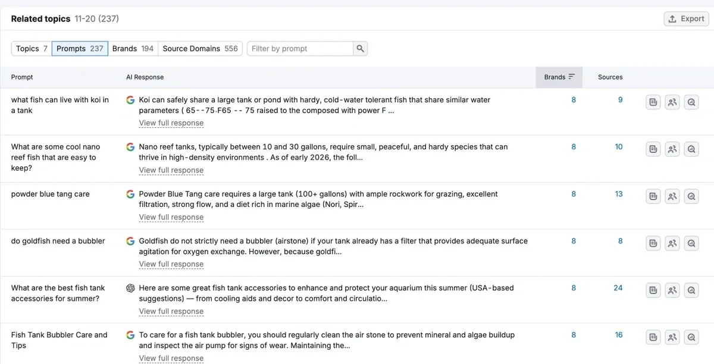Viewport: 714px width, 364px height.
Task: Open the Brands 194 tab
Action: coord(133,49)
